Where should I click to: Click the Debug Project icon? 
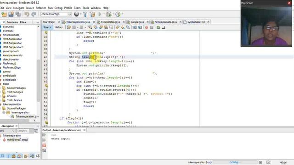(x=108, y=14)
